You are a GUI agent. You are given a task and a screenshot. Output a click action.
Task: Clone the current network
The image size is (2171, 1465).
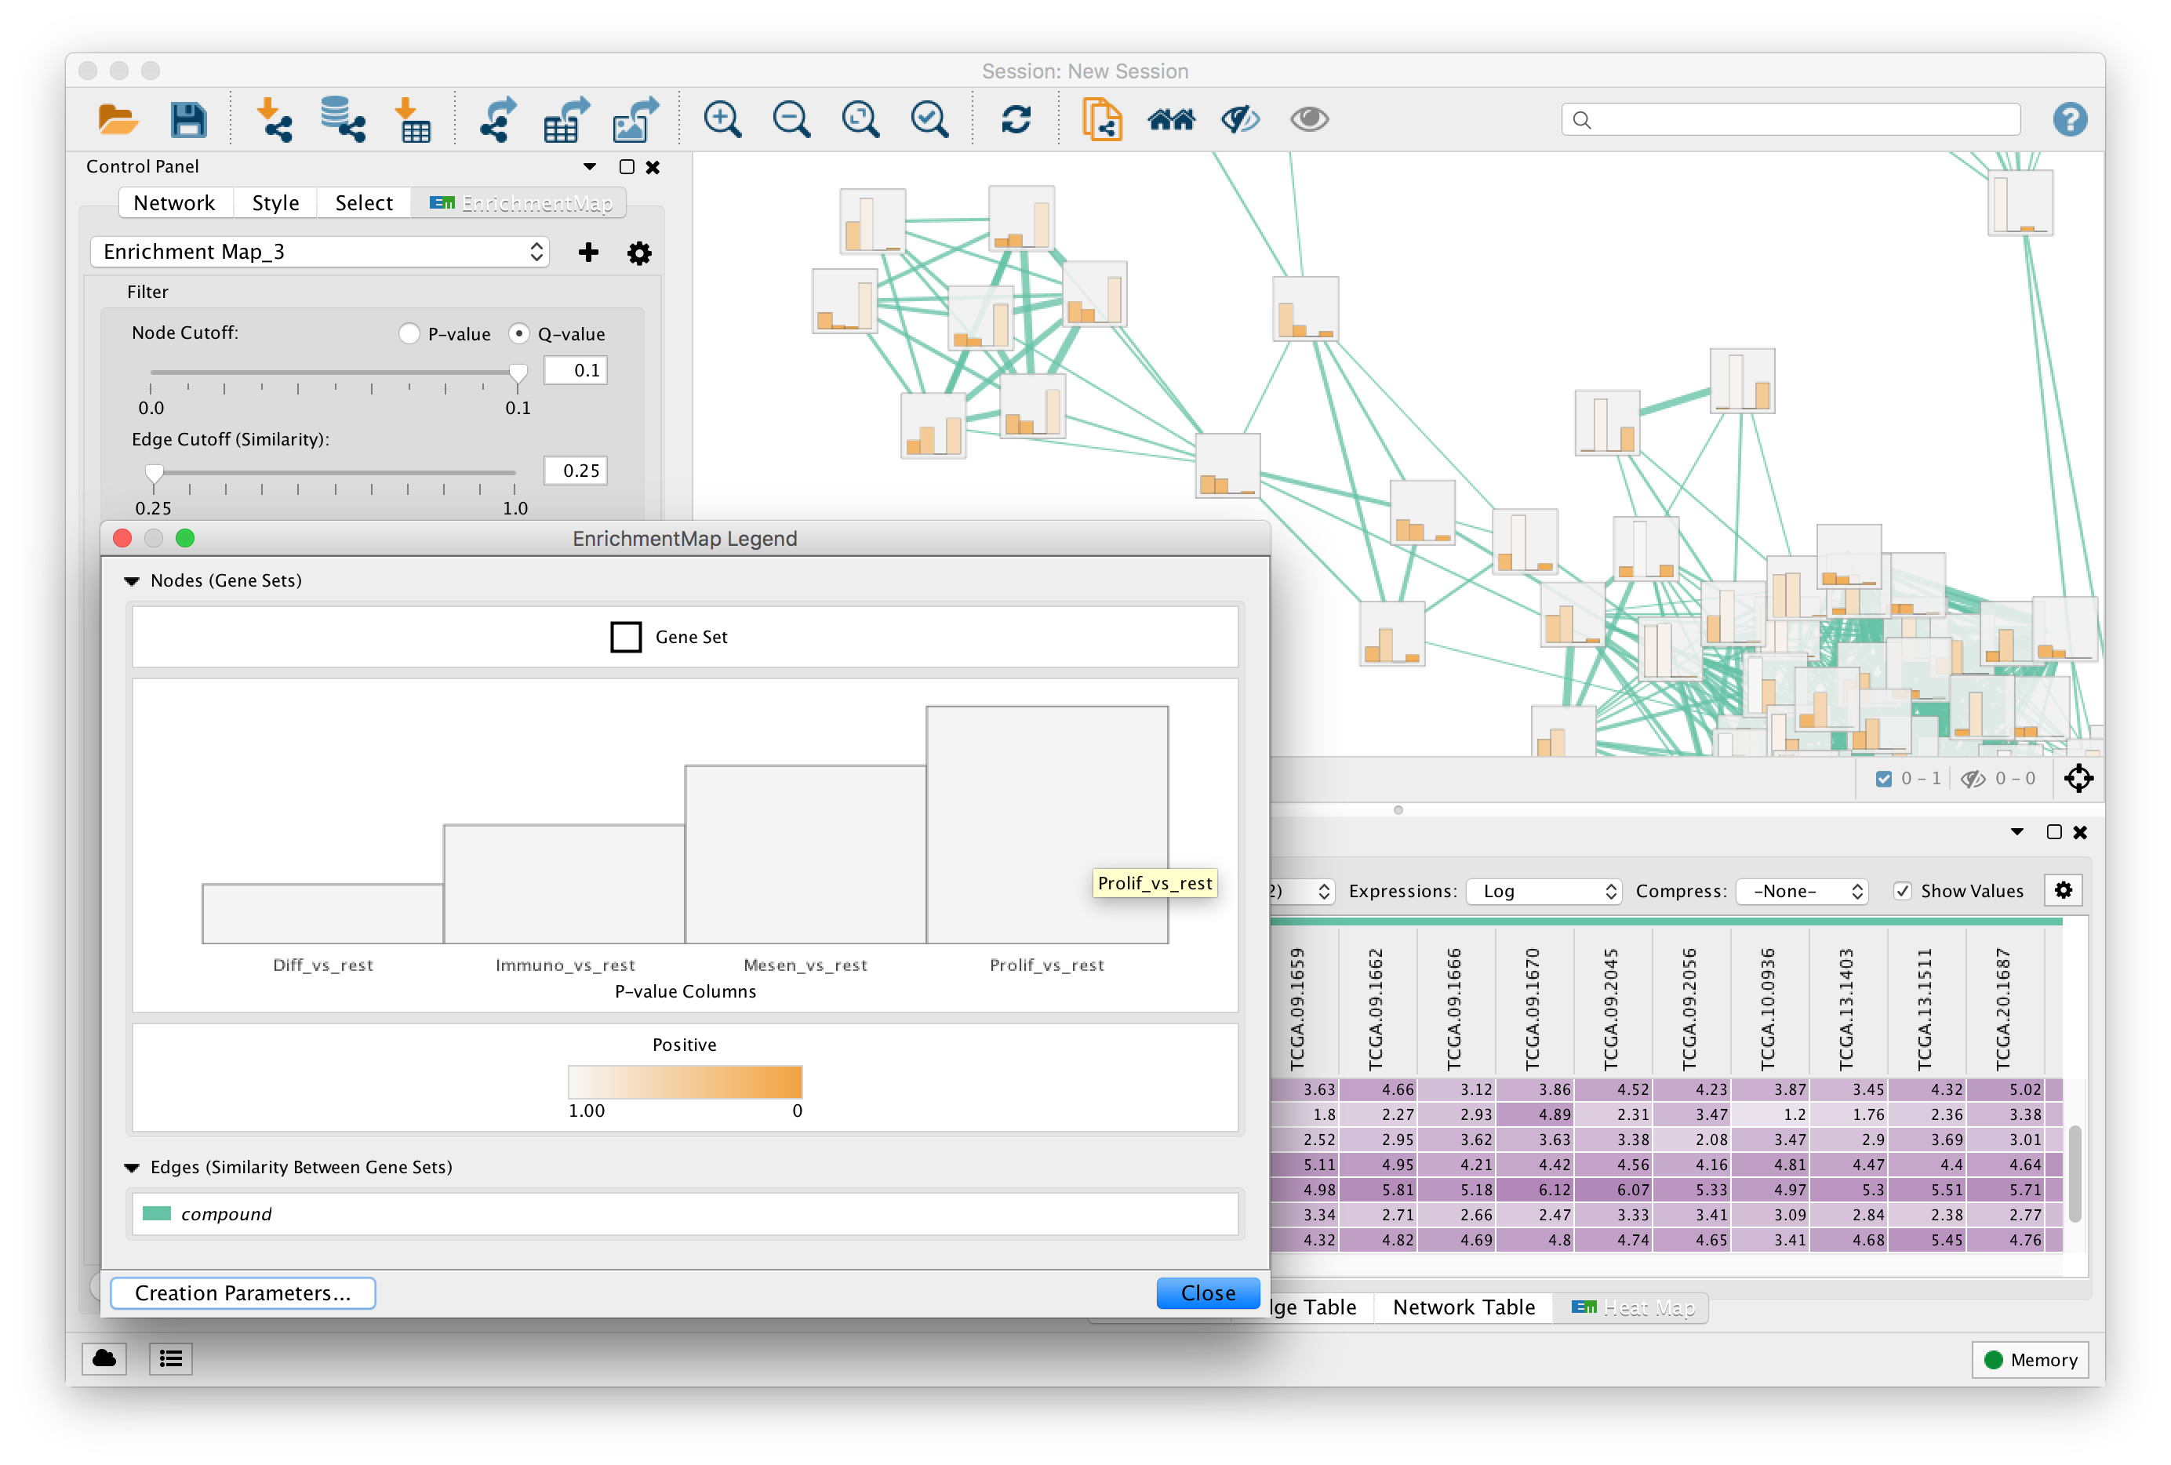click(1102, 118)
